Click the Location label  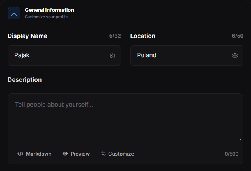point(143,36)
